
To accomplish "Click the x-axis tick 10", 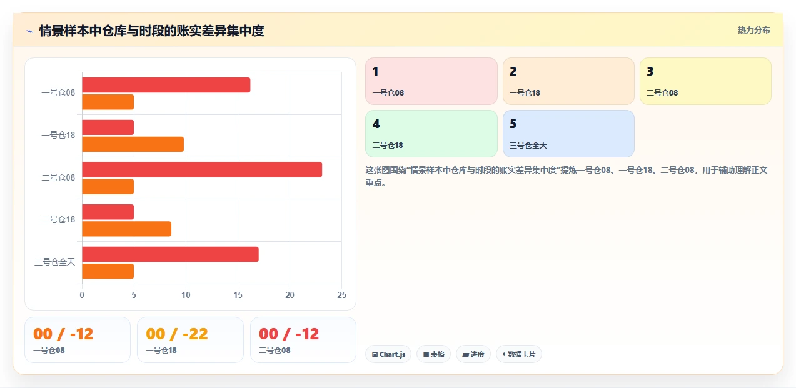I will pyautogui.click(x=186, y=295).
